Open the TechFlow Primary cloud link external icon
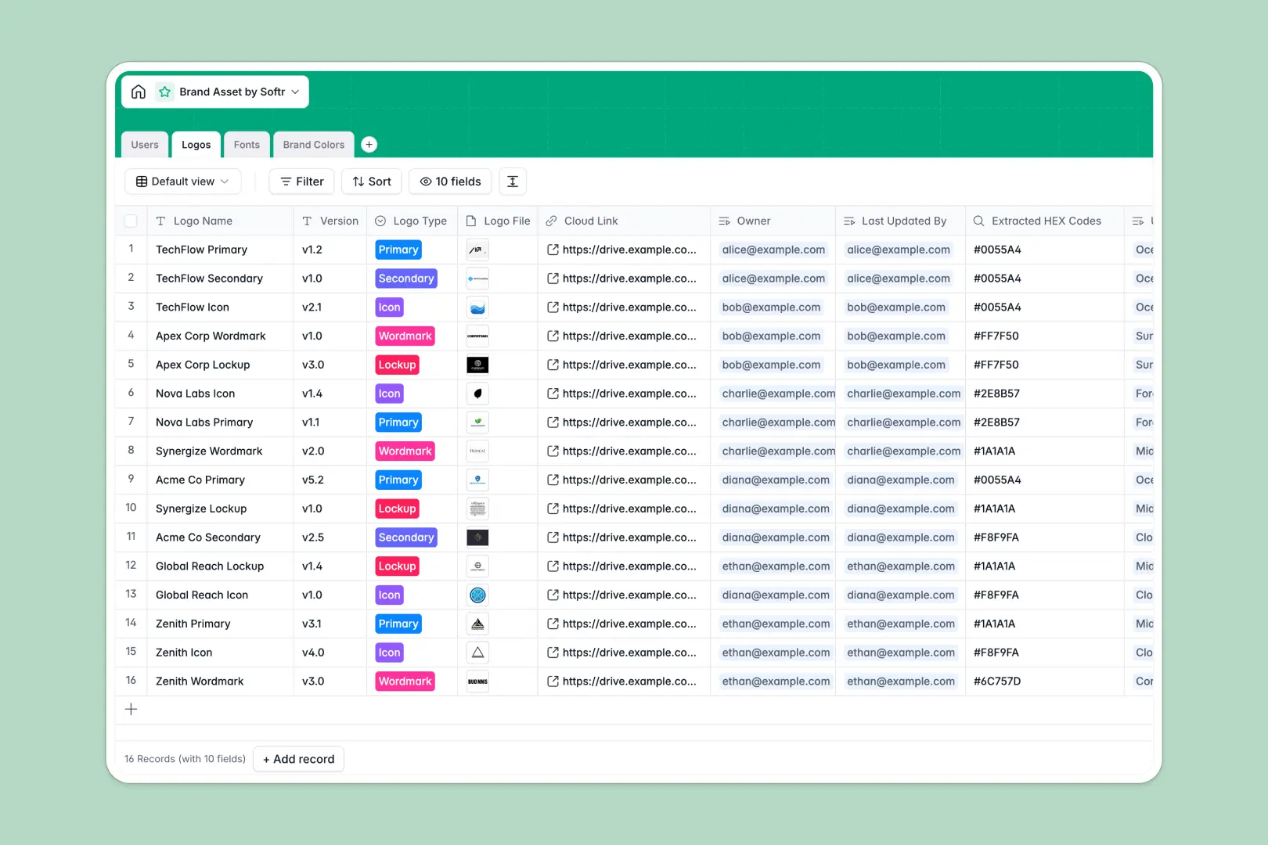The height and width of the screenshot is (845, 1268). tap(554, 250)
